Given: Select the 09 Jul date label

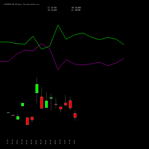Looking at the screenshot, I should tap(55, 142).
